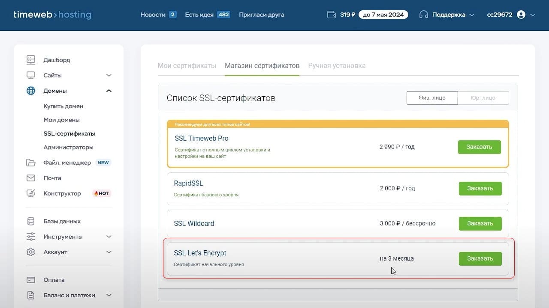This screenshot has height=308, width=549.
Task: Click the до 7 мая 2024 pill
Action: point(383,15)
